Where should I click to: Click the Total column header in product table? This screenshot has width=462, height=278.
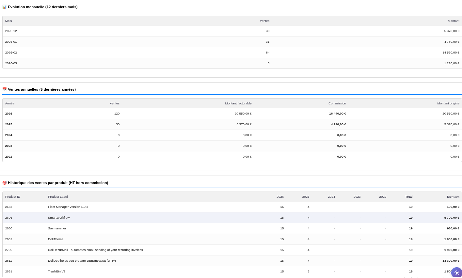(x=408, y=197)
